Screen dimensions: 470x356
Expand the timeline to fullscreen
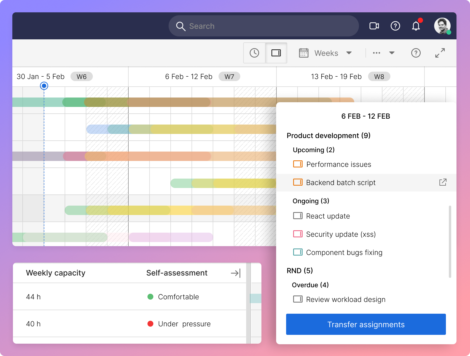point(440,53)
